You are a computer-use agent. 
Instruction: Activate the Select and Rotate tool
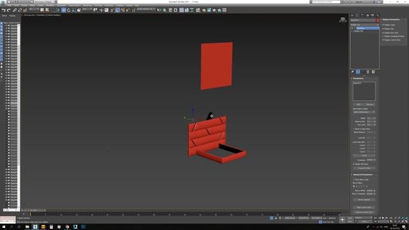click(68, 10)
